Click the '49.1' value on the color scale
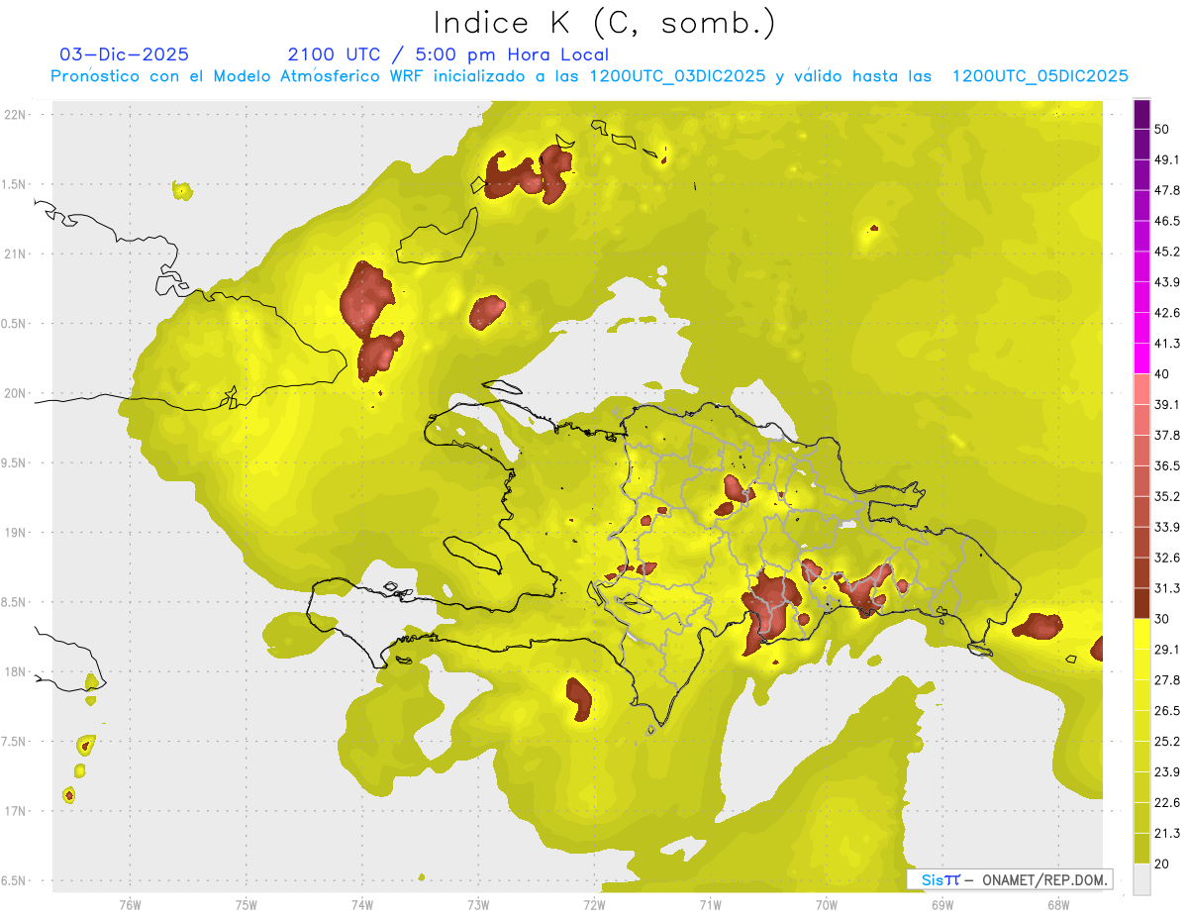 (x=1166, y=159)
